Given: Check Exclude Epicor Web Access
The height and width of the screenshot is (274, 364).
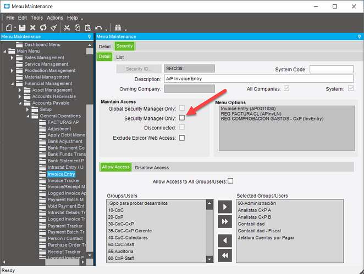Looking at the screenshot, I should click(182, 138).
